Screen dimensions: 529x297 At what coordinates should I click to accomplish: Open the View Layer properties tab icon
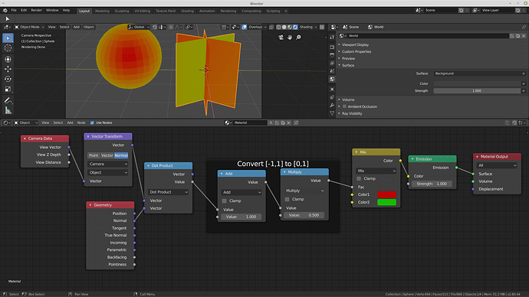pyautogui.click(x=332, y=63)
